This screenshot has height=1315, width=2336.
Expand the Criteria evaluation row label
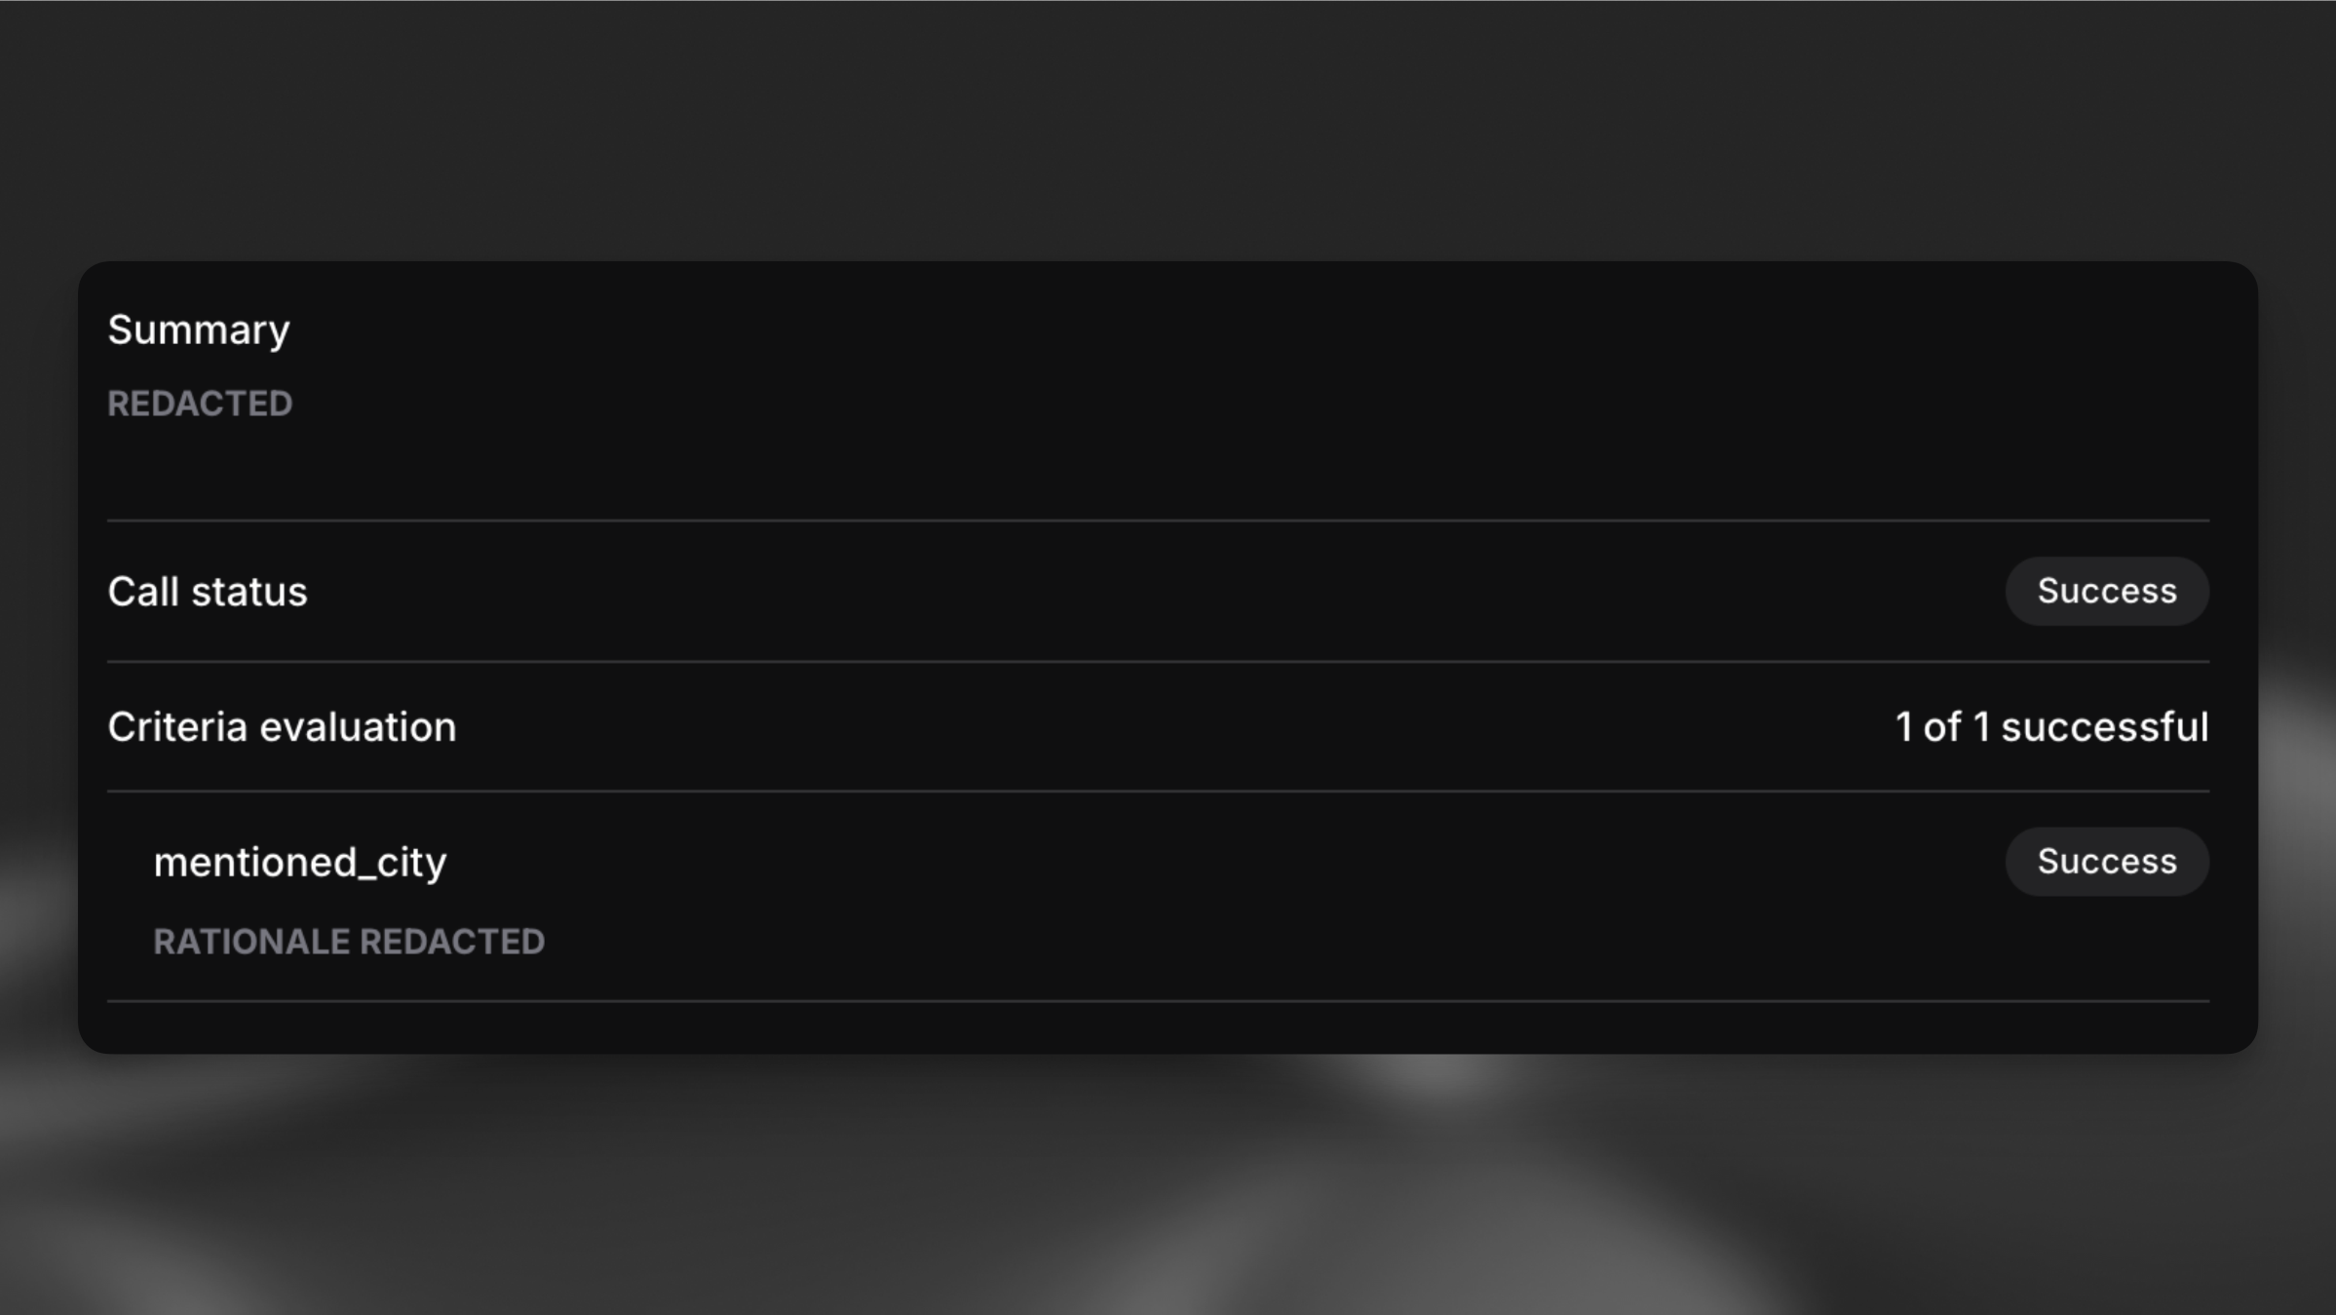[282, 727]
